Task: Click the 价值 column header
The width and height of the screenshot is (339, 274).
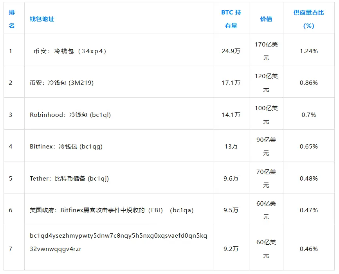Action: click(x=266, y=19)
